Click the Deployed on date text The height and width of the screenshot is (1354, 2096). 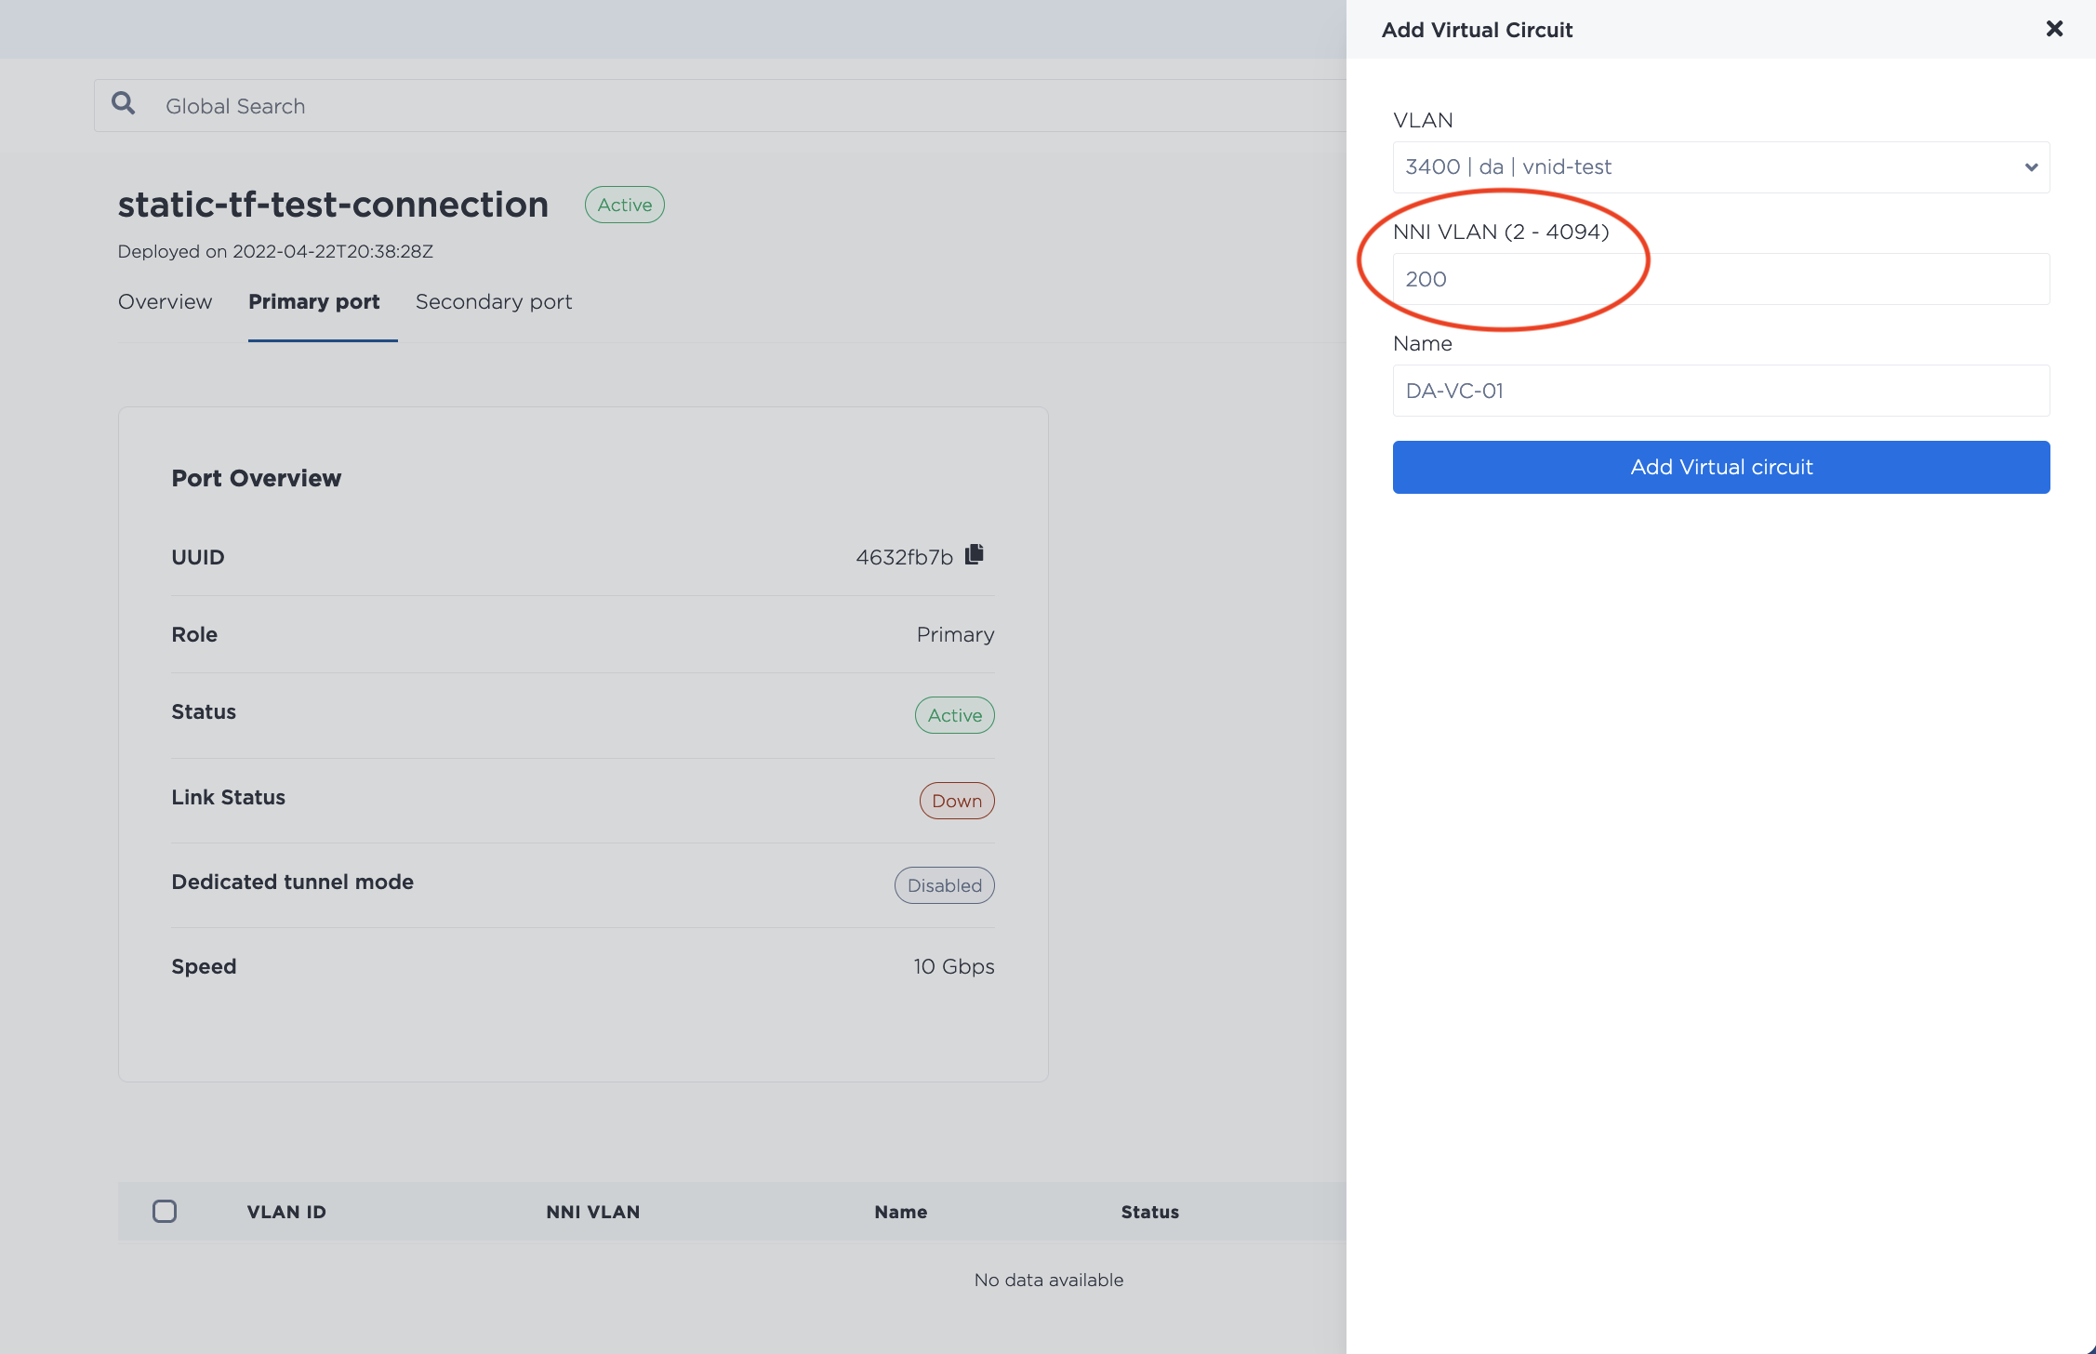tap(275, 251)
